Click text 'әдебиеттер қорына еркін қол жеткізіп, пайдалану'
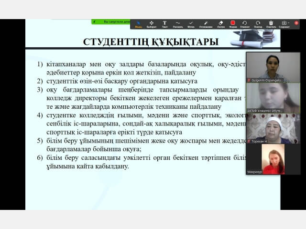The height and width of the screenshot is (229, 306). 121,73
